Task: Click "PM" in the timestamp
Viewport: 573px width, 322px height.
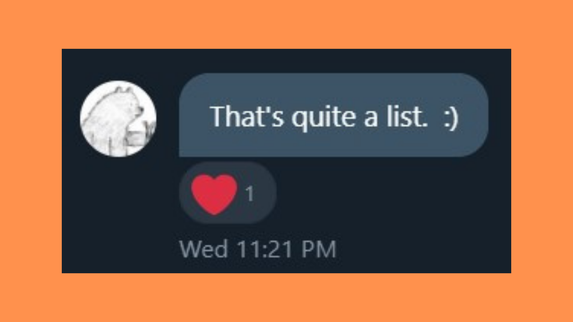Action: pyautogui.click(x=319, y=249)
